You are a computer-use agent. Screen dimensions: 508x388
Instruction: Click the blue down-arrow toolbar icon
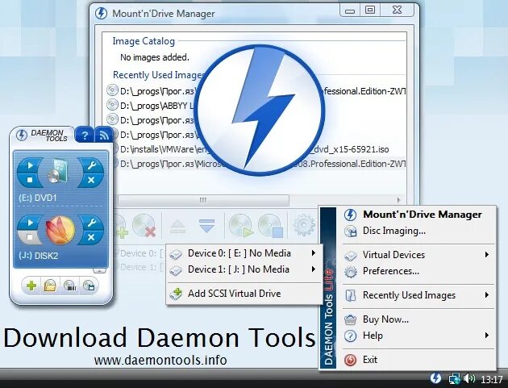point(207,226)
